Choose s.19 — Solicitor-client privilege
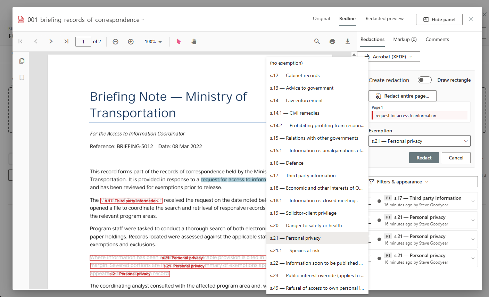 pyautogui.click(x=317, y=213)
